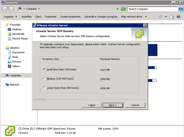Navigate forward in Explorer window
This screenshot has height=137, width=184.
tap(11, 9)
